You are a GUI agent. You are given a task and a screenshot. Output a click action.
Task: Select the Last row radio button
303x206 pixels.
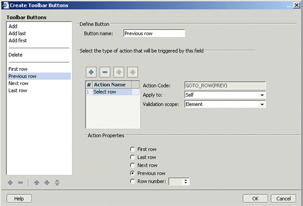coord(132,157)
